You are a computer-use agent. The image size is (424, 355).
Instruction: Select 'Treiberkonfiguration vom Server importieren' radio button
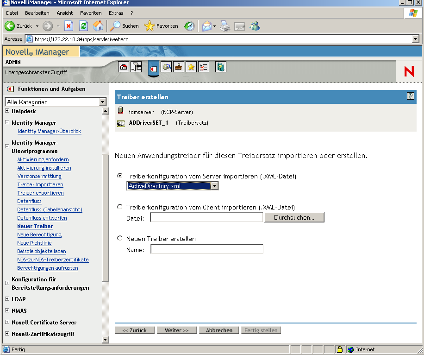[x=119, y=175]
